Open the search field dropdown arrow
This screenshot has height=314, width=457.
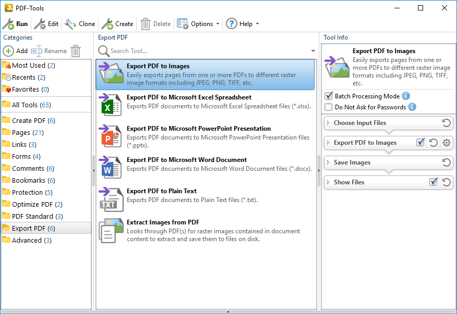tap(313, 51)
